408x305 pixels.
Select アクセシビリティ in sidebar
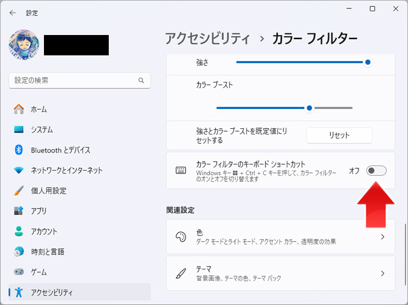click(79, 292)
